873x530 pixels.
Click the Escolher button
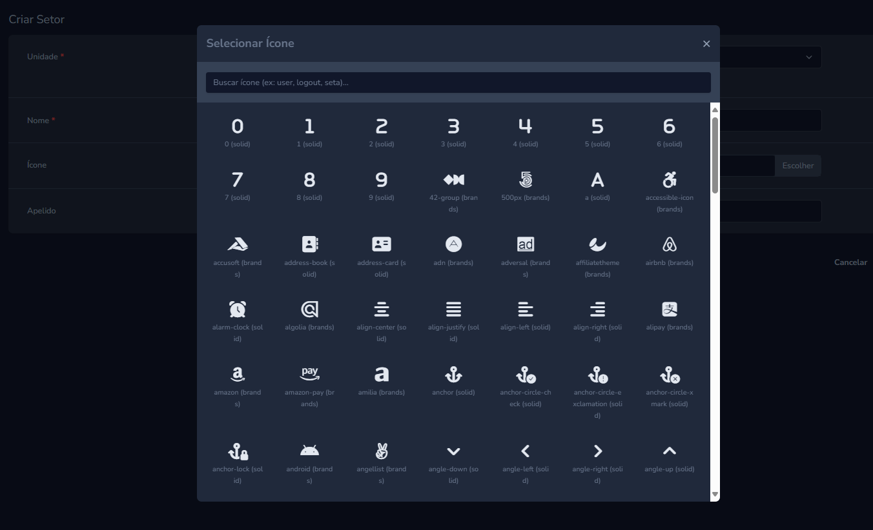(x=798, y=166)
